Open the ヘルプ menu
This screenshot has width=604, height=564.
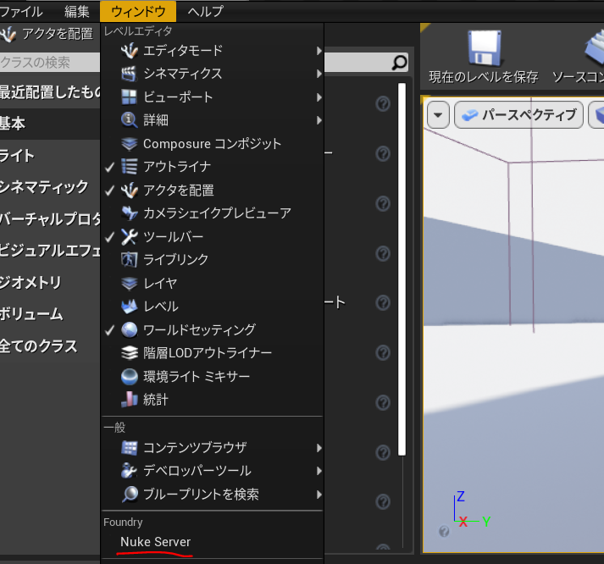tap(205, 12)
